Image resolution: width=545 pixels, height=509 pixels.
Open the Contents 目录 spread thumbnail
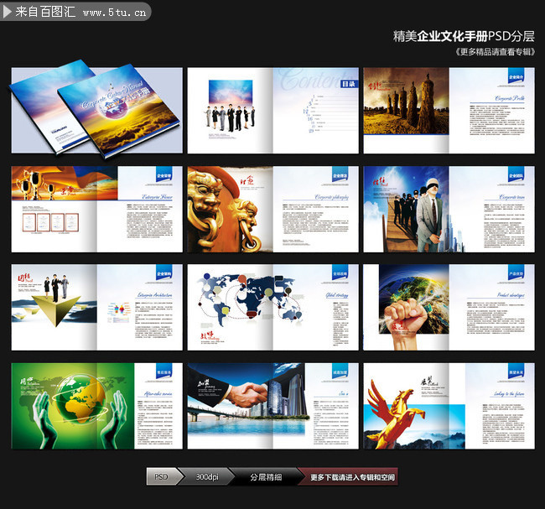pyautogui.click(x=272, y=111)
